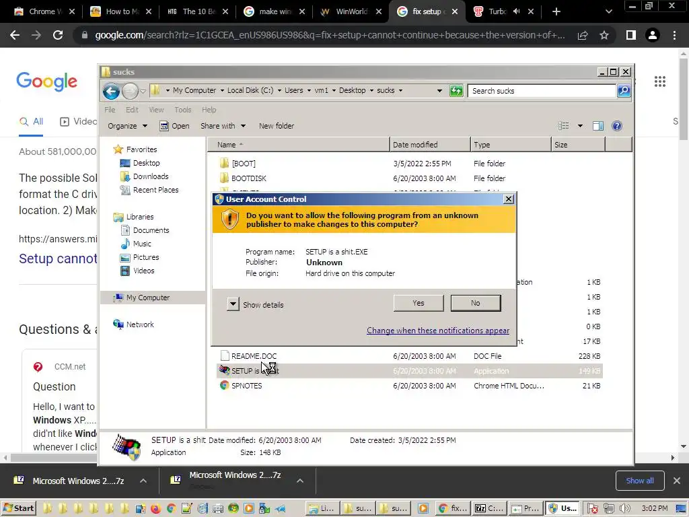Screen dimensions: 689x517
Task: Click the Google logo
Action: [47, 81]
